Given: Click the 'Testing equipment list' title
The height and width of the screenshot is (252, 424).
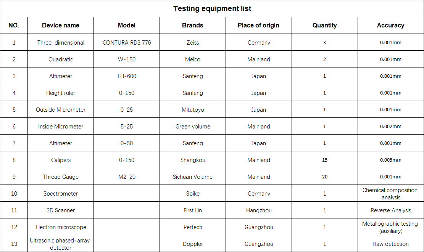Looking at the screenshot, I should pyautogui.click(x=212, y=9).
